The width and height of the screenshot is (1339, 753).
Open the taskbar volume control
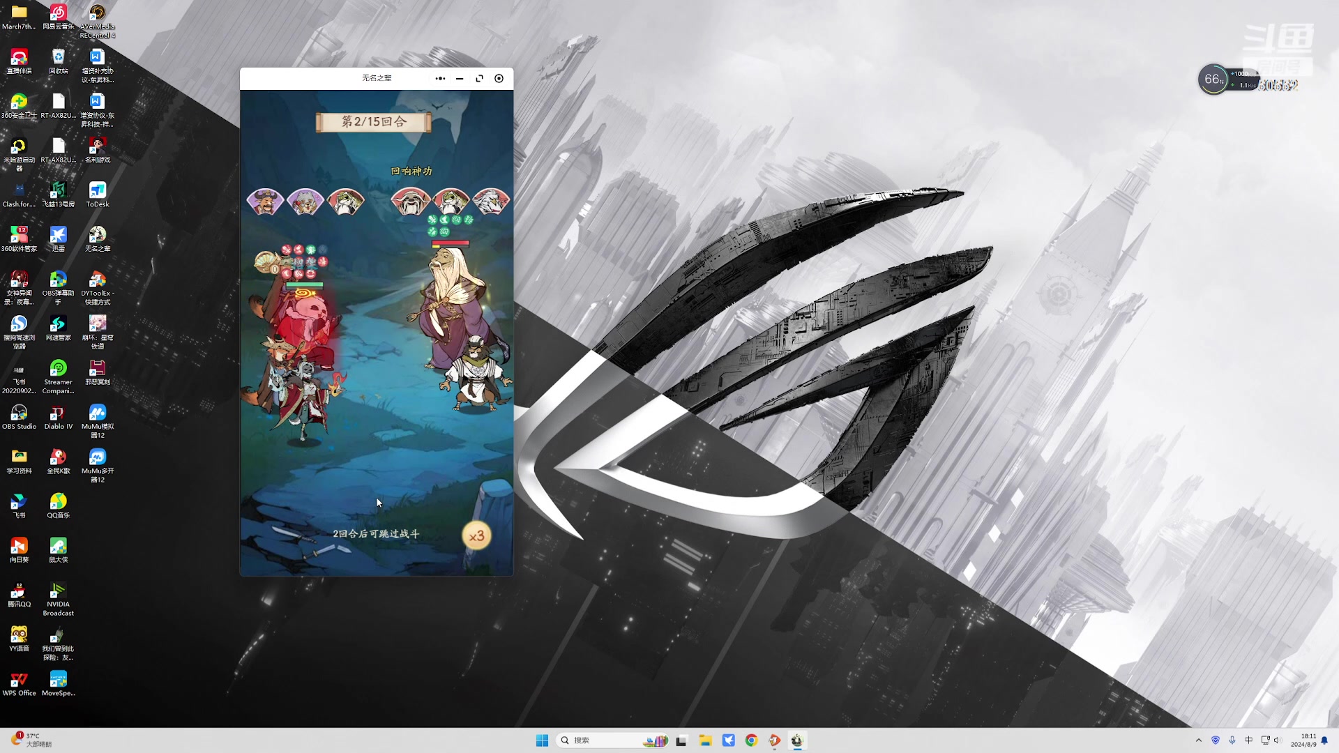click(1278, 740)
